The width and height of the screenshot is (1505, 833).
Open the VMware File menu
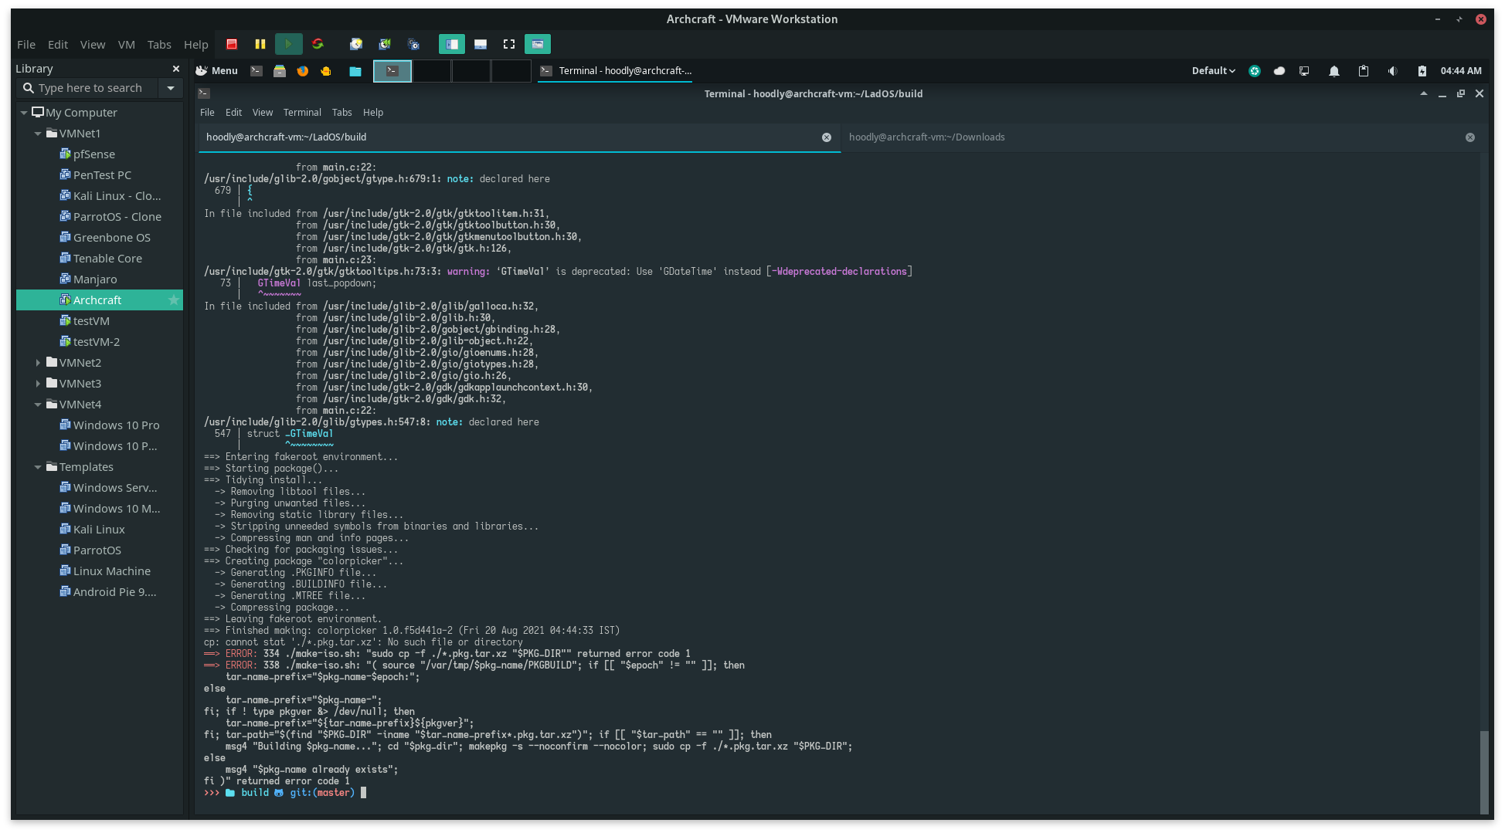tap(26, 45)
